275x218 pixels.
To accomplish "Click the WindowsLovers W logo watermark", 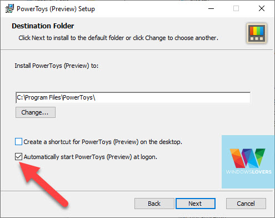I will click(248, 158).
